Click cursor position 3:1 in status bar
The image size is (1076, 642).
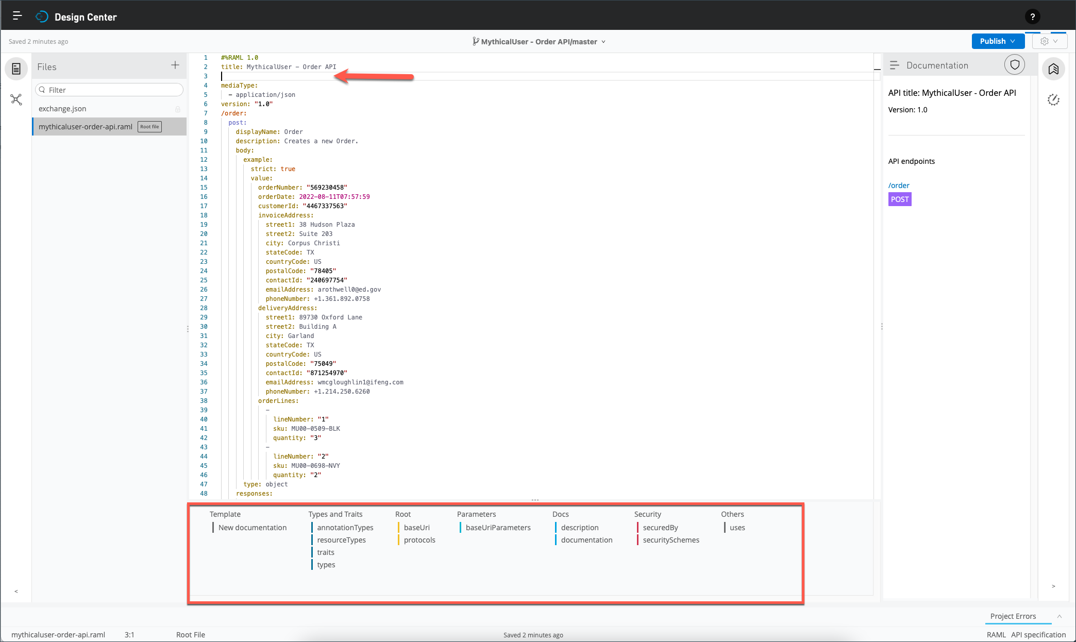click(129, 635)
